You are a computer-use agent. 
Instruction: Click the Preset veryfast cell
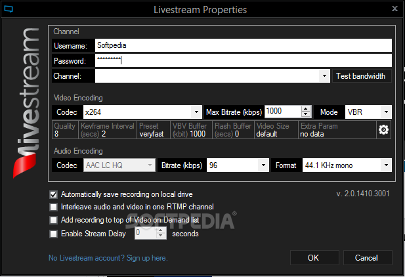(x=154, y=130)
